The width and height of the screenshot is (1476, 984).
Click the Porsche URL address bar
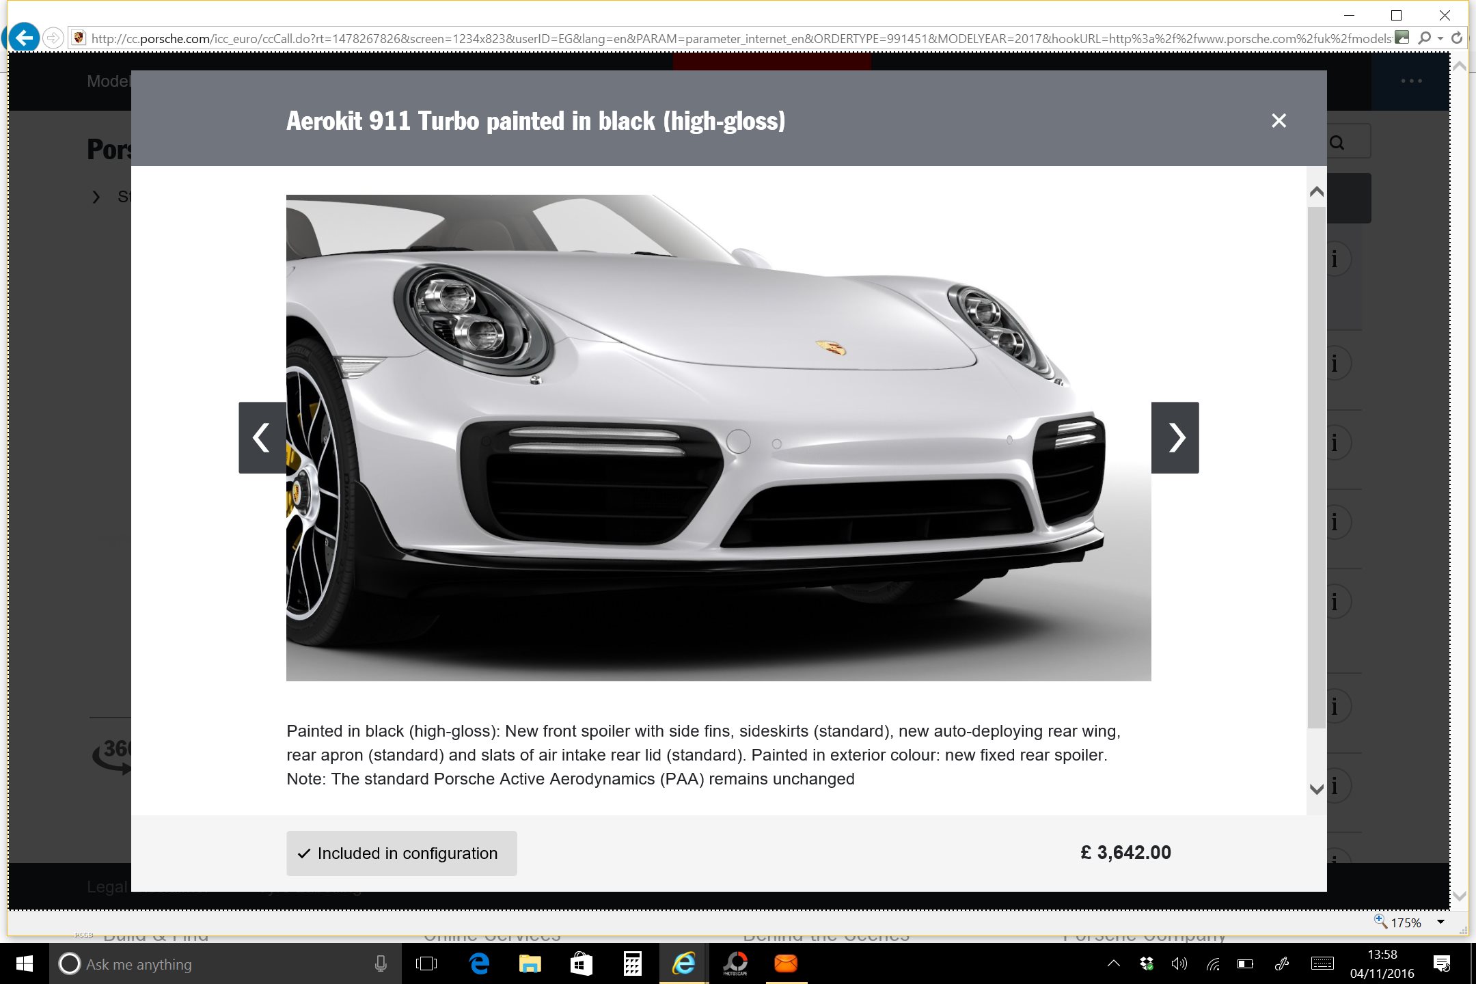click(x=741, y=38)
